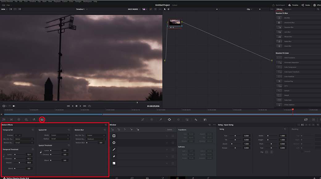Open the Fusion menu
321x179 pixels.
[x=65, y=2]
